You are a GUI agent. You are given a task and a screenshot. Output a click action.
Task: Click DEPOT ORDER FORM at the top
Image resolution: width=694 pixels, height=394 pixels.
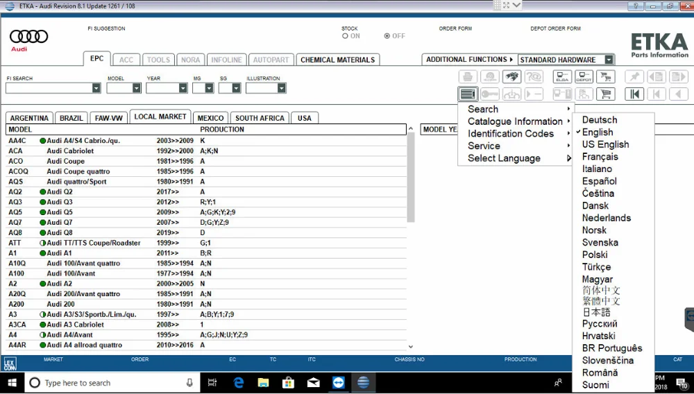point(555,28)
